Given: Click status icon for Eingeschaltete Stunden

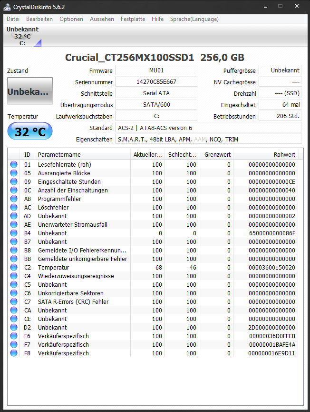Looking at the screenshot, I should [14, 181].
